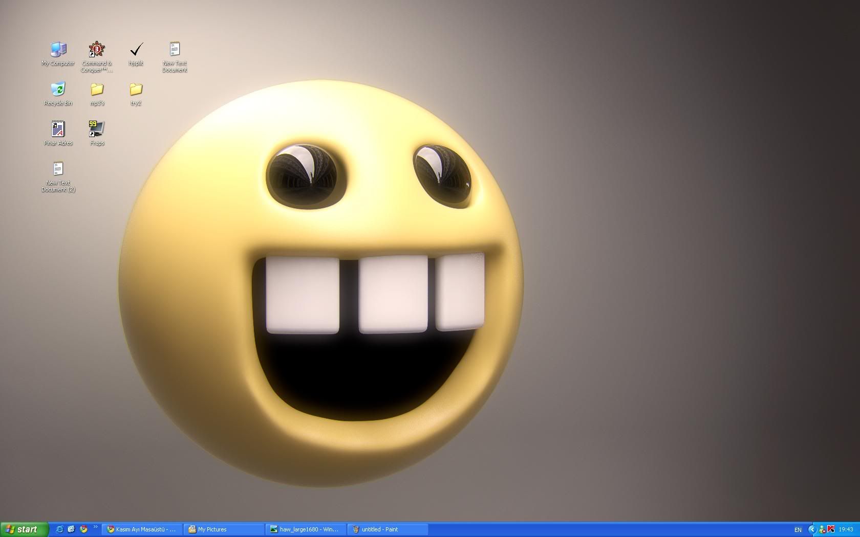
Task: Click the second Quick Launch icon
Action: pyautogui.click(x=71, y=529)
